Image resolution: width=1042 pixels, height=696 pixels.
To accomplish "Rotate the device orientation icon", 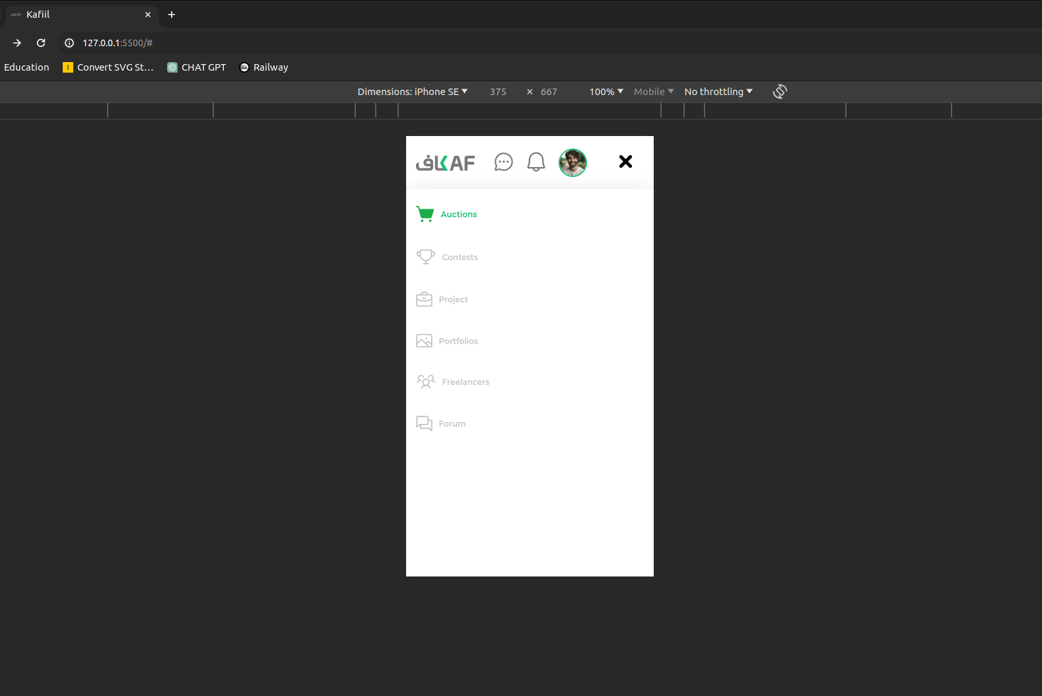I will 780,92.
